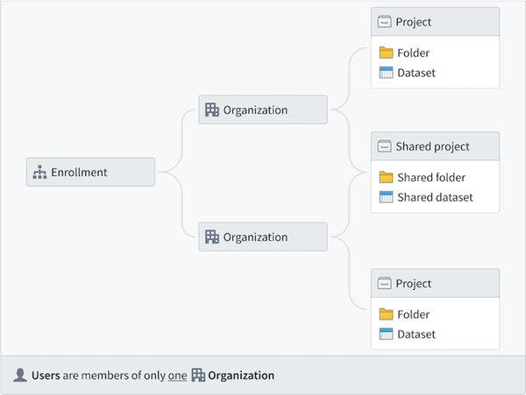
Task: Click the Organization icon in footer
Action: [x=198, y=375]
